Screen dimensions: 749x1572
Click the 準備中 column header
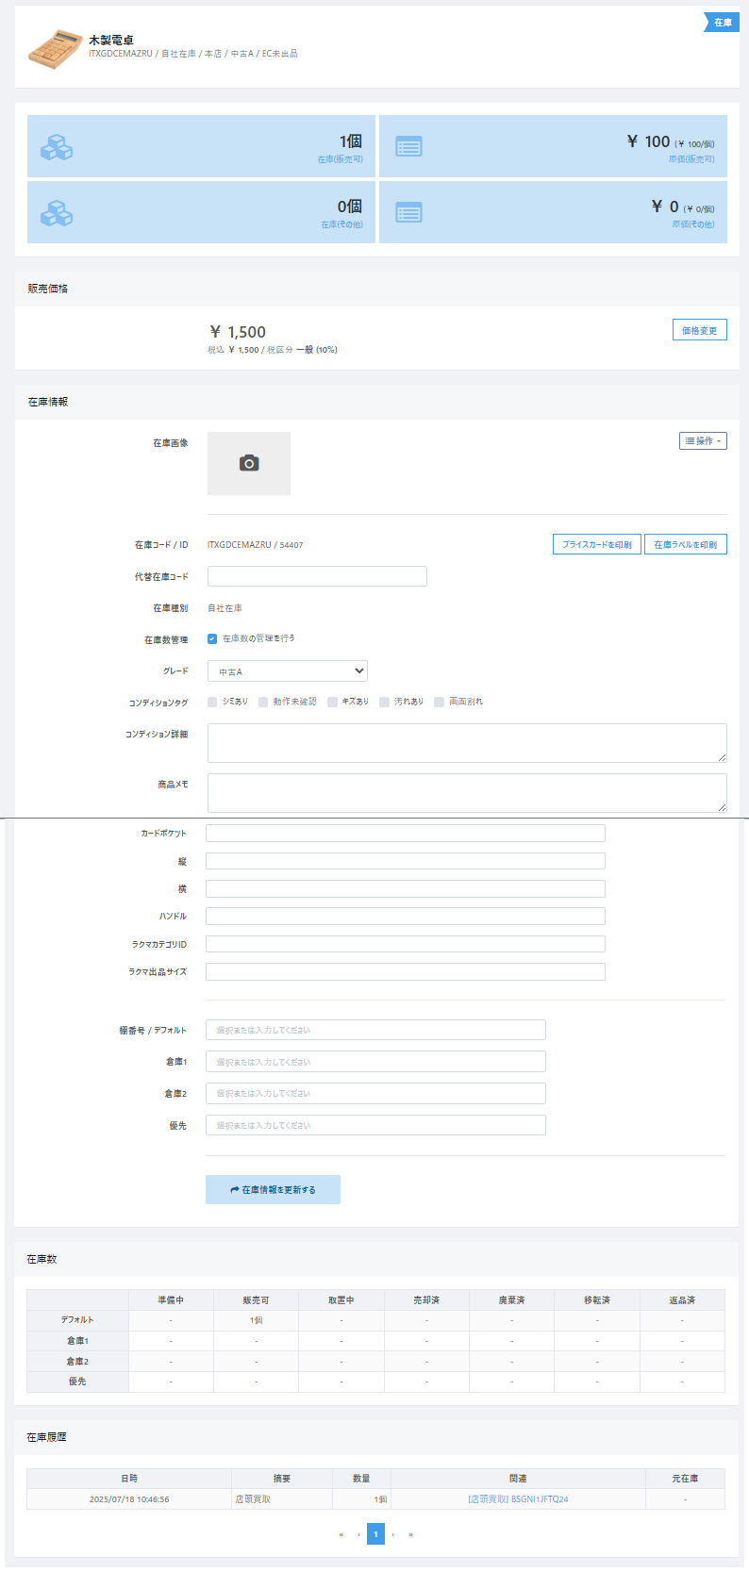pyautogui.click(x=171, y=1300)
